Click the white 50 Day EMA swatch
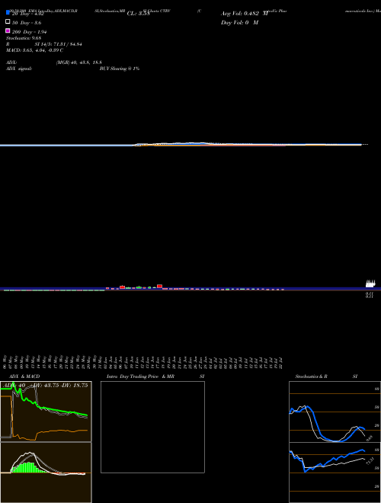Image resolution: width=381 pixels, height=503 pixels. (x=8, y=21)
